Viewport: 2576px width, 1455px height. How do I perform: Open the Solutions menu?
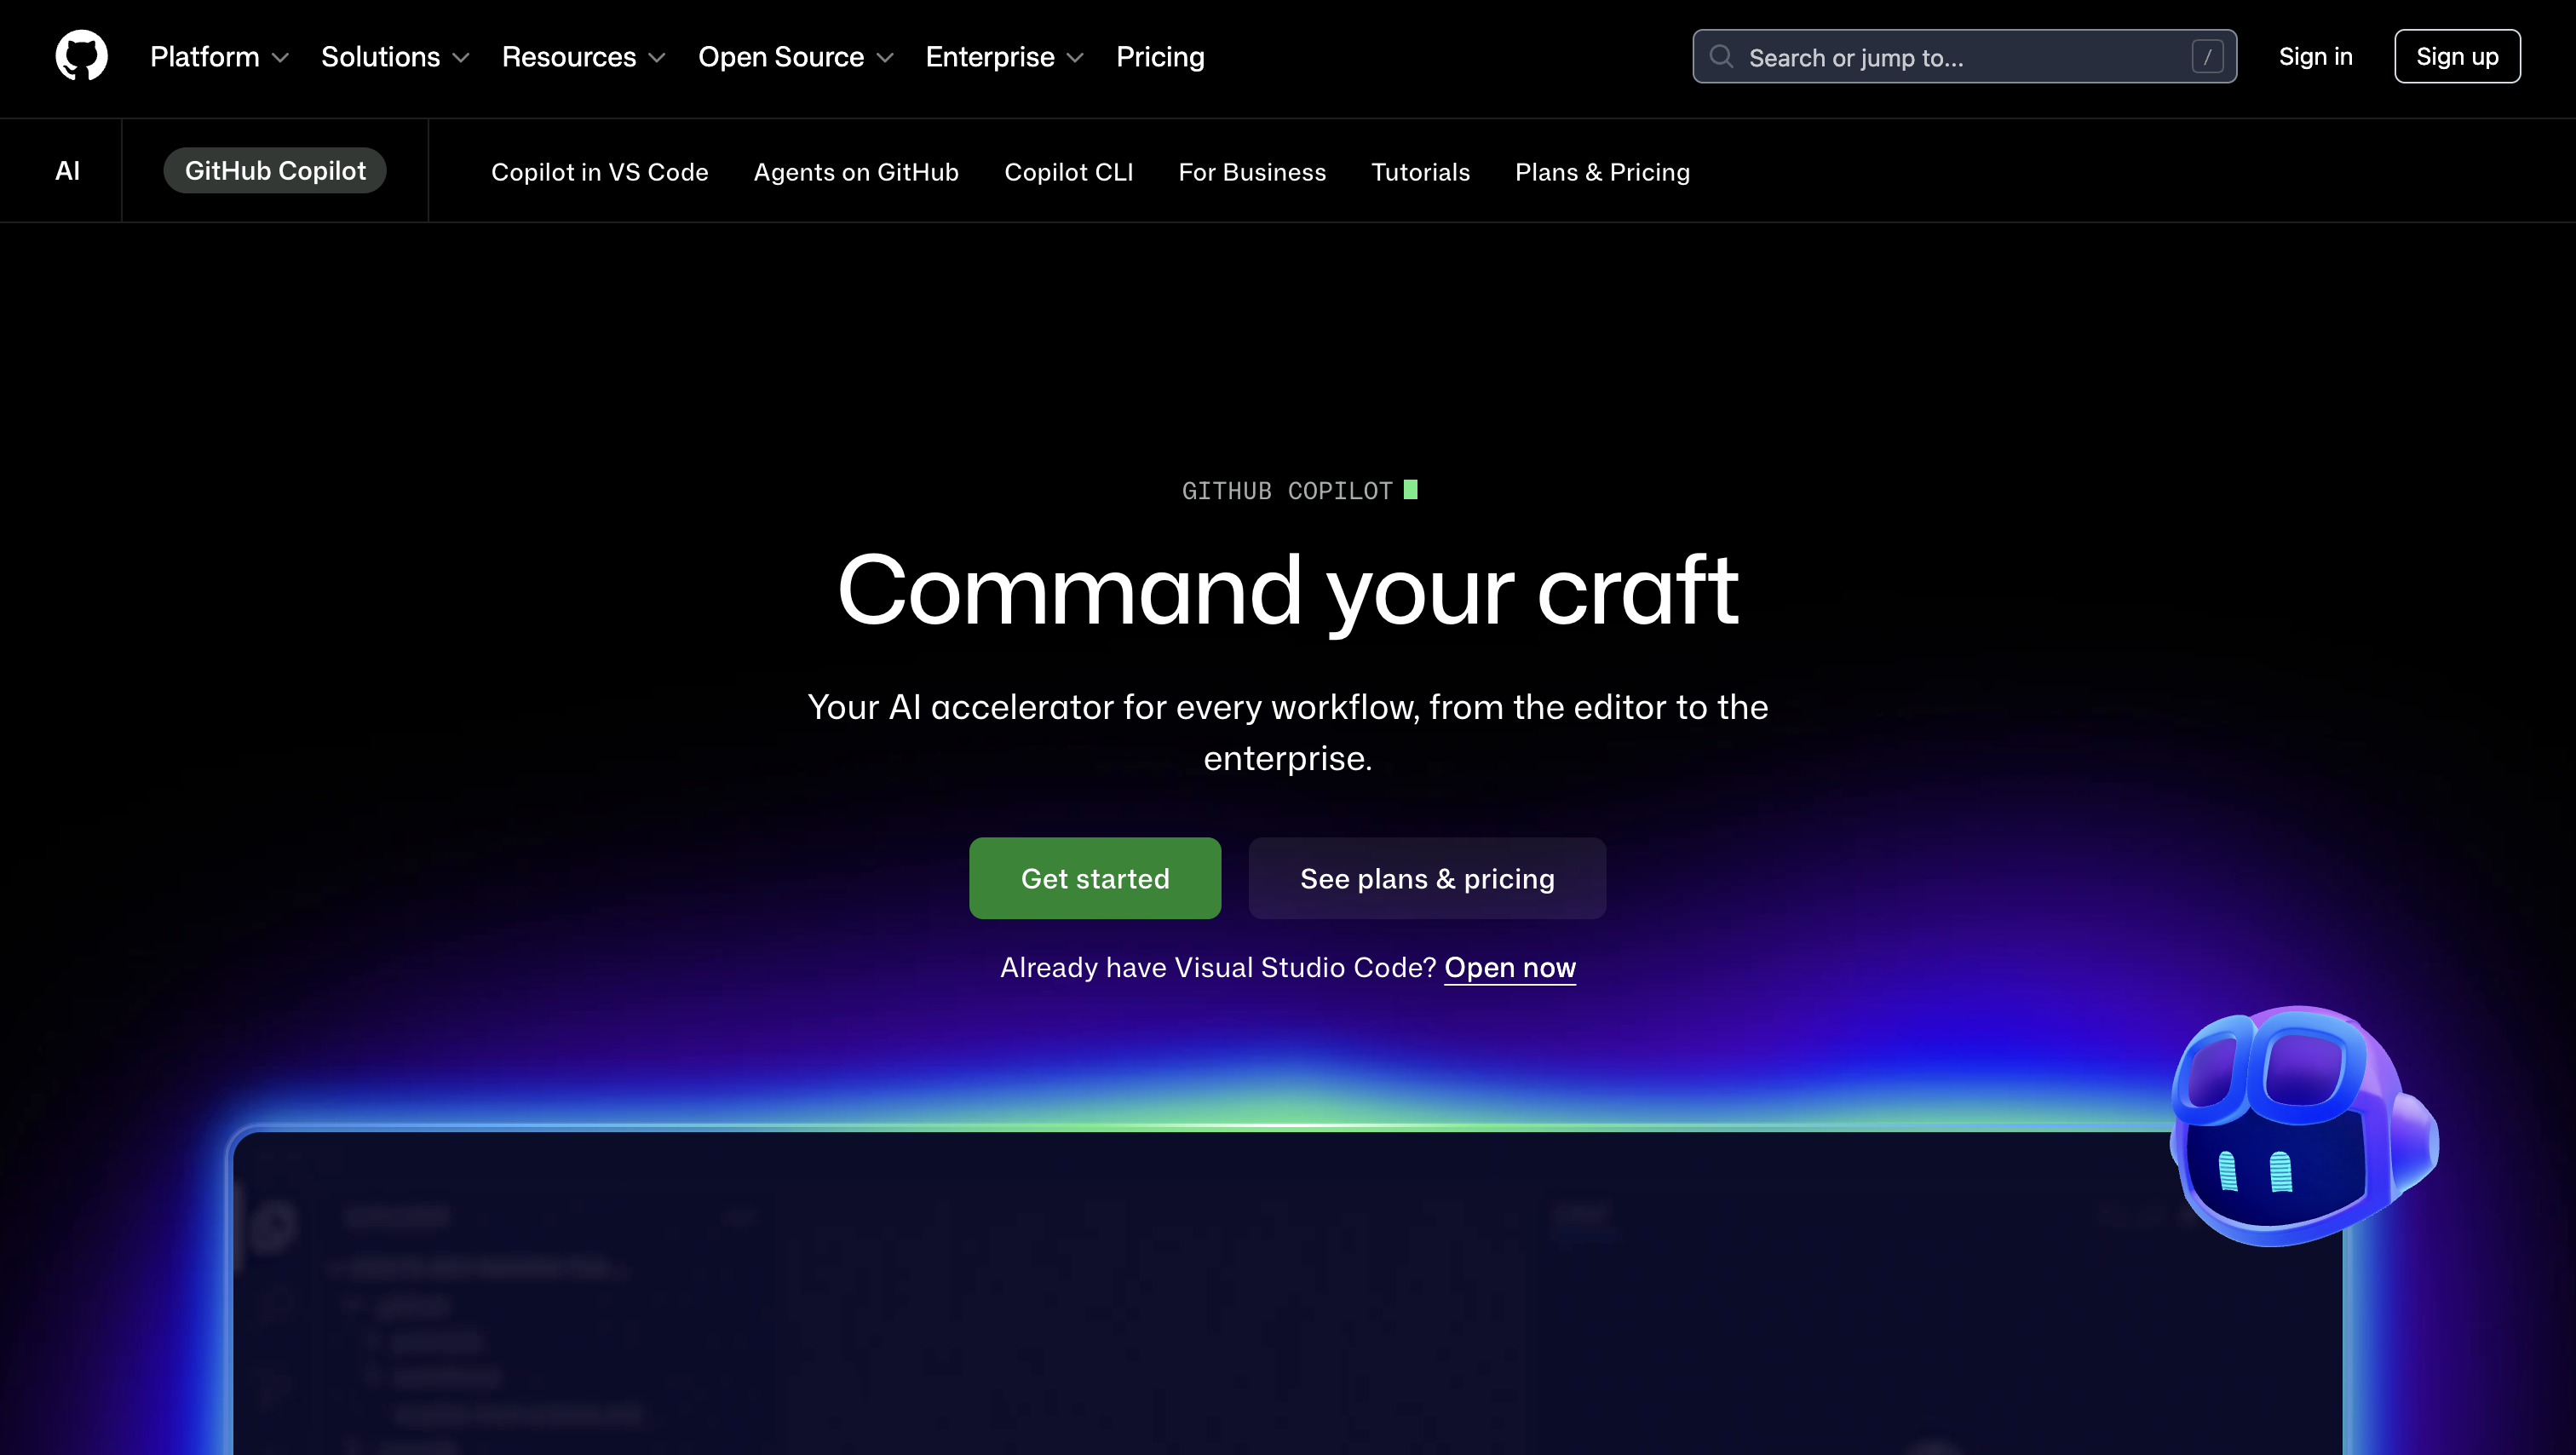(395, 57)
